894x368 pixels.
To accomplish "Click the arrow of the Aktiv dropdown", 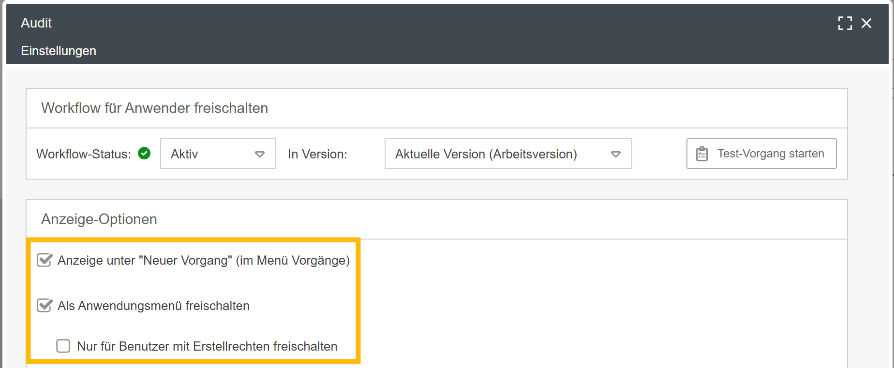I will pyautogui.click(x=260, y=154).
